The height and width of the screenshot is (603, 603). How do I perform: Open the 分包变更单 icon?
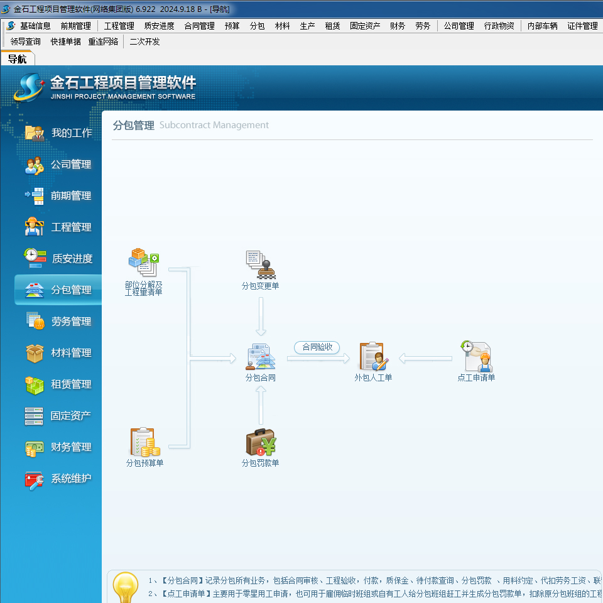[x=261, y=265]
